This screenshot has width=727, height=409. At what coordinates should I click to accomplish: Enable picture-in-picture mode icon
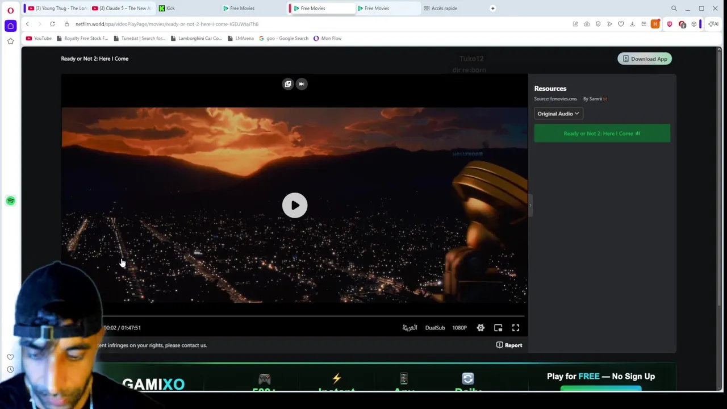coord(498,328)
